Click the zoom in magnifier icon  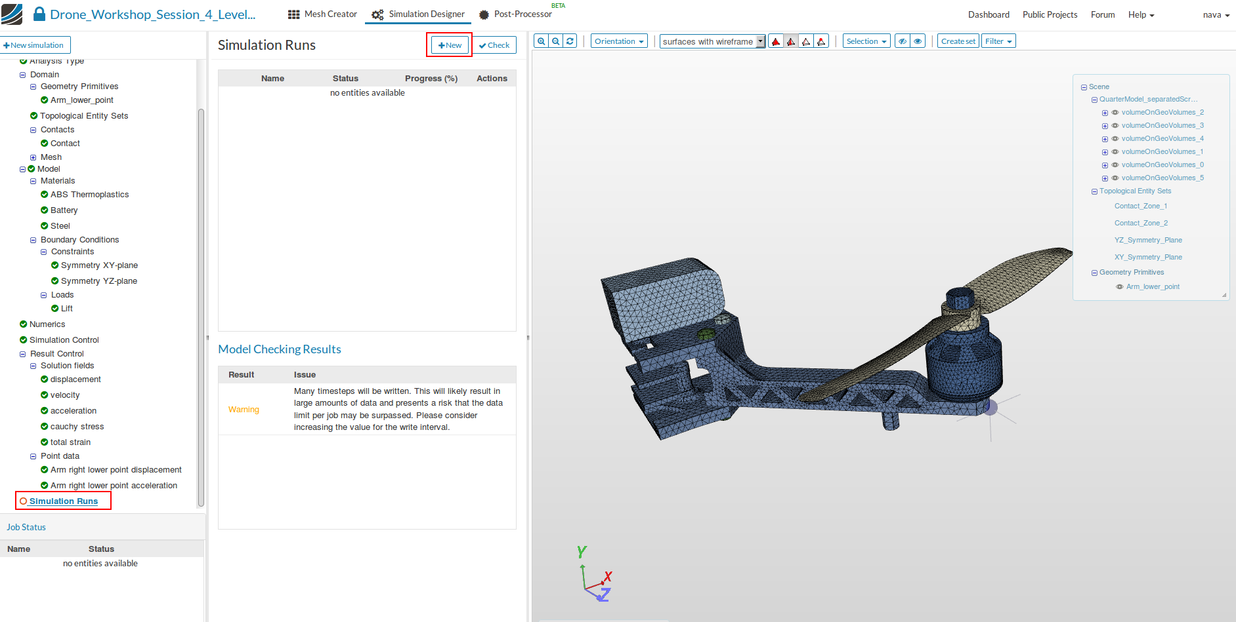[541, 41]
